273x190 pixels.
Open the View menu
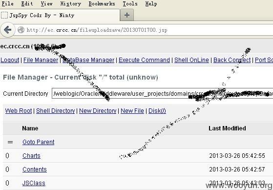[x=46, y=3]
